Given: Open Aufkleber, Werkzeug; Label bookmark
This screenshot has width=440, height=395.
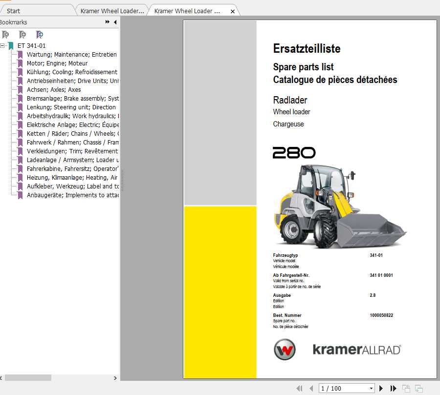Looking at the screenshot, I should 73,187.
